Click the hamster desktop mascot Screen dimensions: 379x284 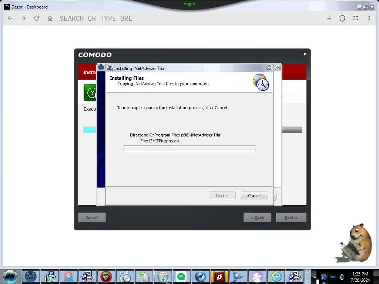coord(354,243)
